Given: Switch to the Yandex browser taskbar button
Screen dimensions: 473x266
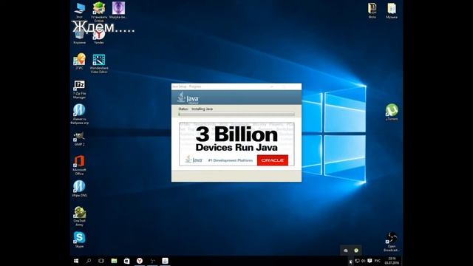Looking at the screenshot, I should click(x=140, y=261).
